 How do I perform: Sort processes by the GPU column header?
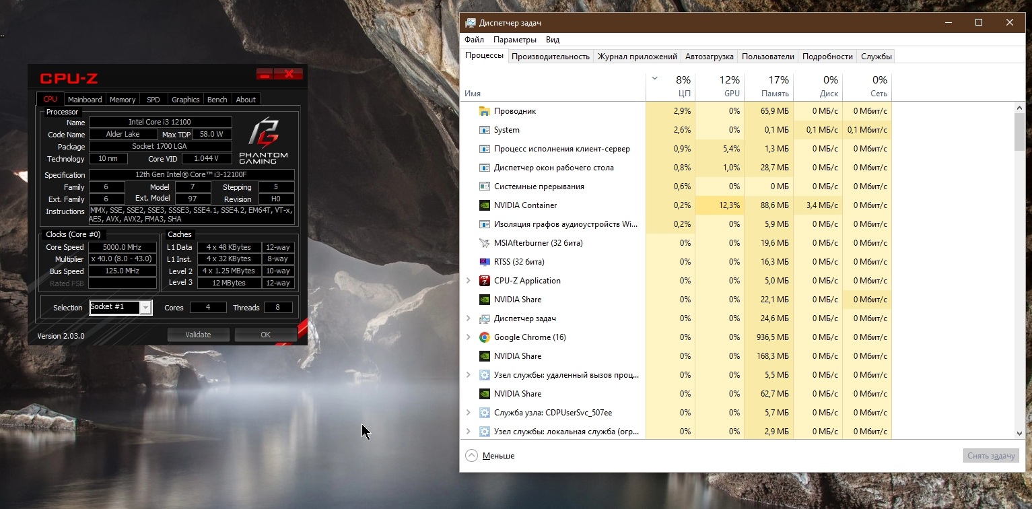[x=720, y=86]
